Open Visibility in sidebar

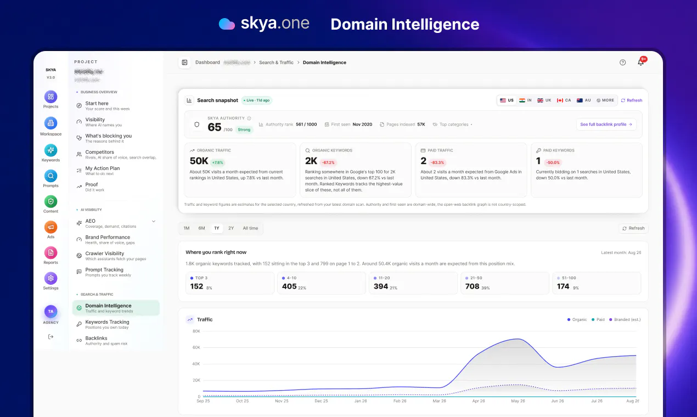click(x=116, y=122)
